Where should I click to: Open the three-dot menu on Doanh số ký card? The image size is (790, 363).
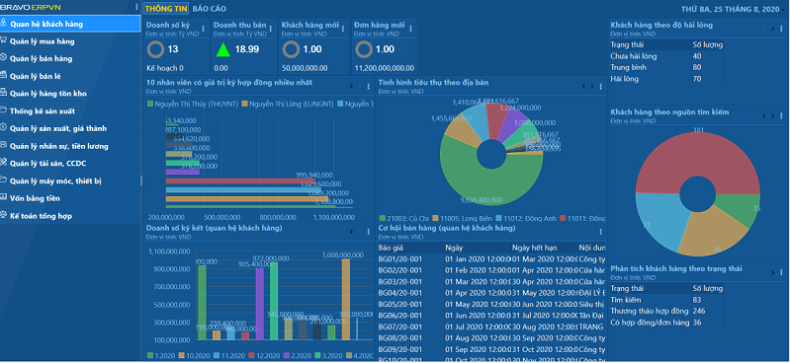tap(203, 30)
